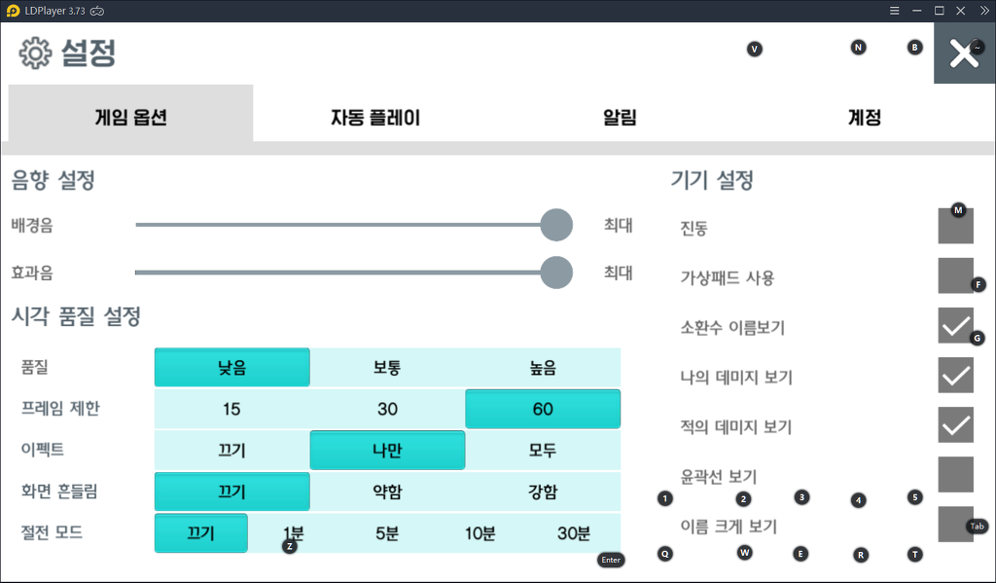Click the 배경음 volume slider handle

coord(555,225)
